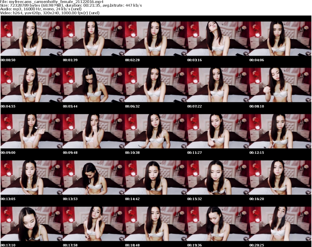
Task: Select the thumbnail at 00:16:20
Action: 280,178
